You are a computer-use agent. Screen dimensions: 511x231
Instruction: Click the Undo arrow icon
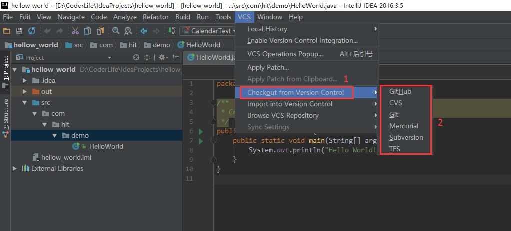coord(47,31)
